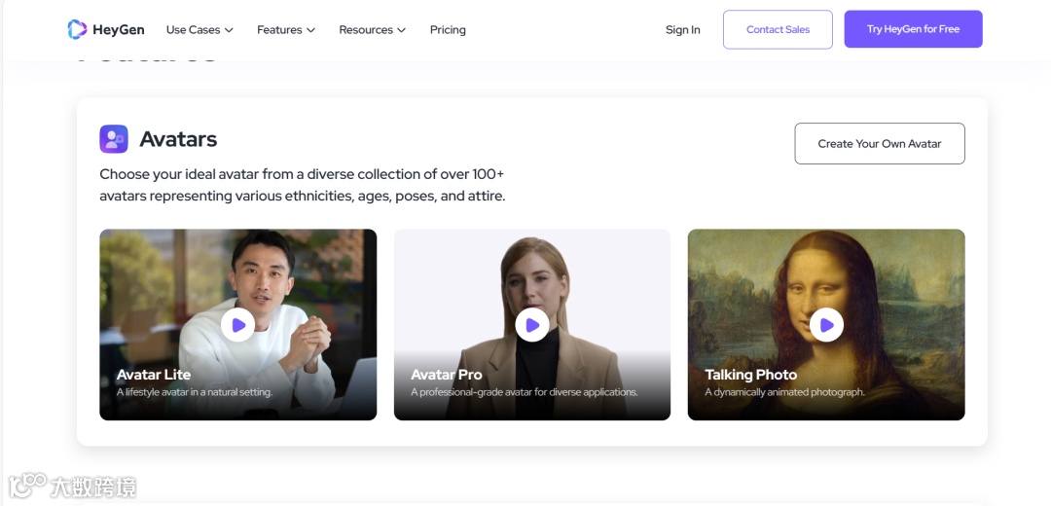Expand the Use Cases dropdown chevron
This screenshot has height=506, width=1051.
[x=229, y=30]
